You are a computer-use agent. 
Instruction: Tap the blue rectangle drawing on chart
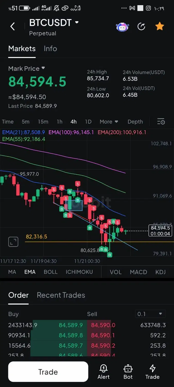tap(74, 205)
